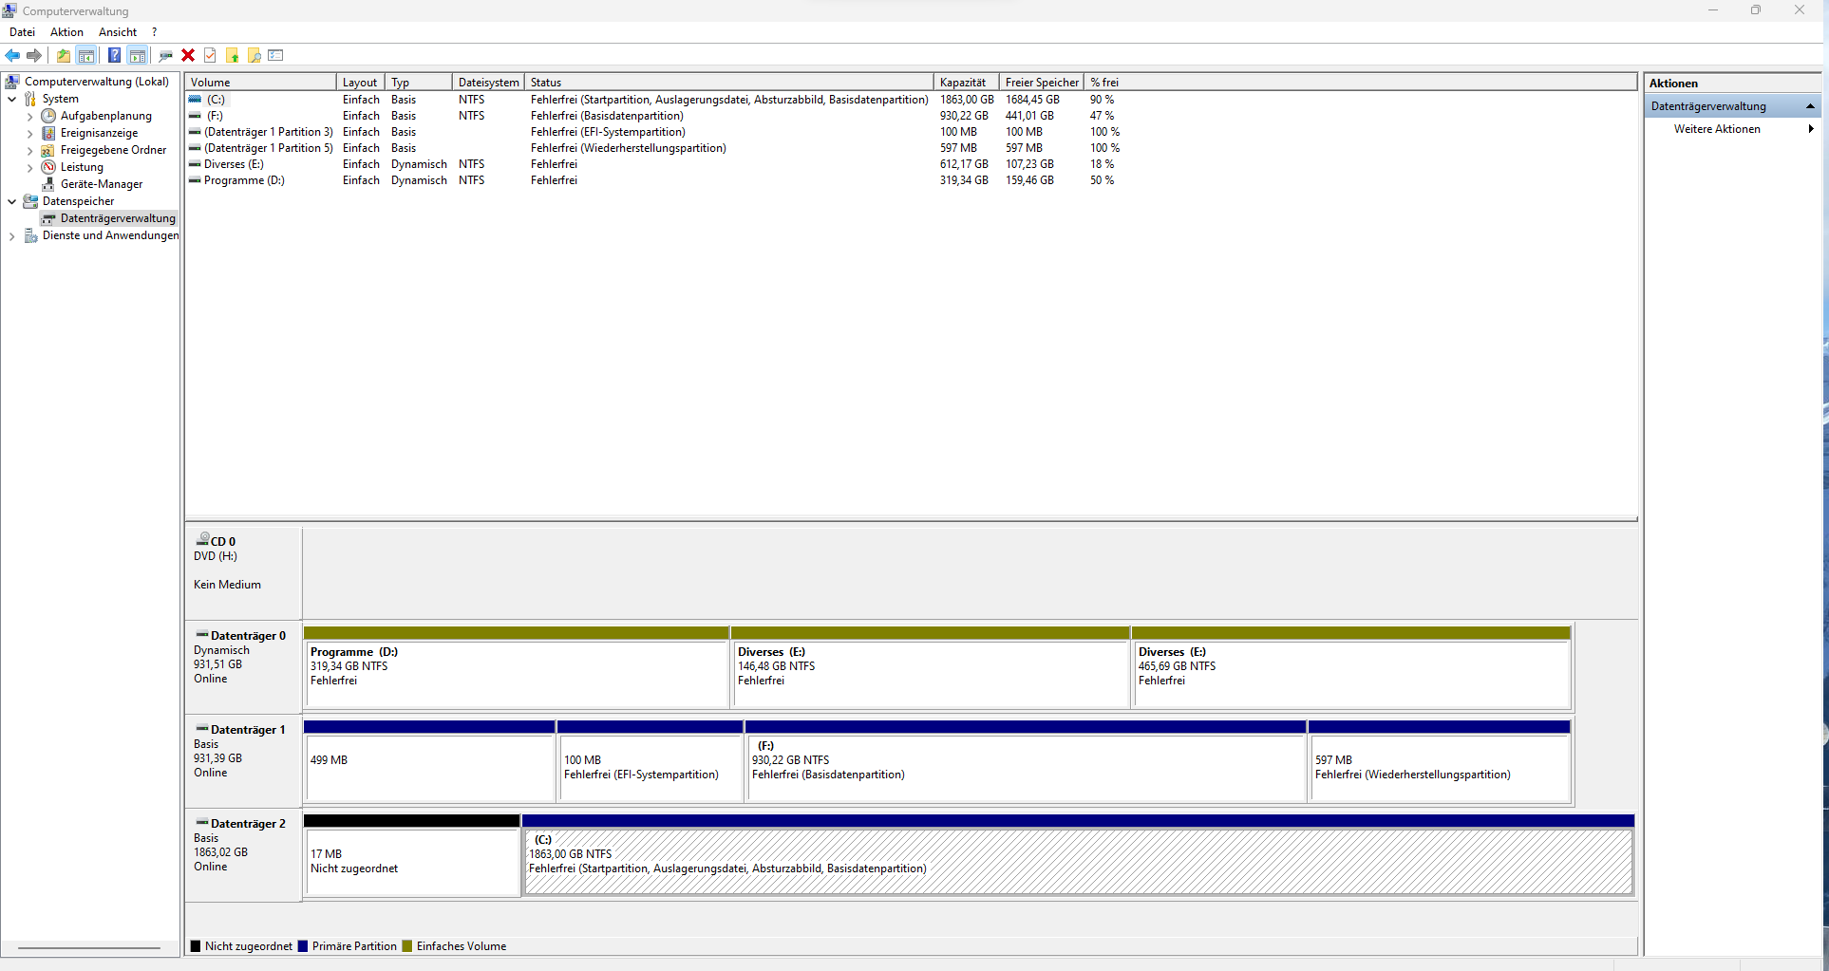The height and width of the screenshot is (971, 1829).
Task: Open the Weitere Aktionen submenu arrow
Action: (x=1811, y=129)
